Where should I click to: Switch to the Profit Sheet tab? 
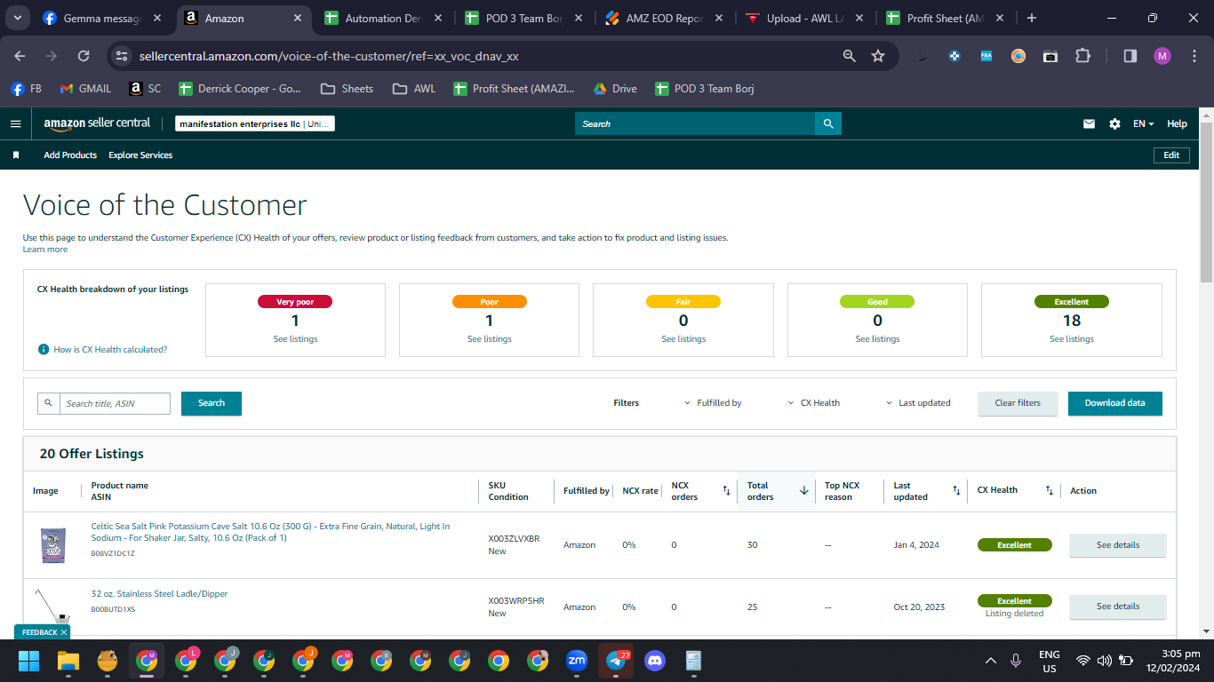tap(945, 18)
